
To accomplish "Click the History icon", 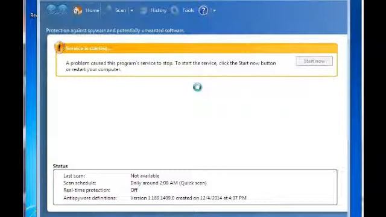I will 144,10.
